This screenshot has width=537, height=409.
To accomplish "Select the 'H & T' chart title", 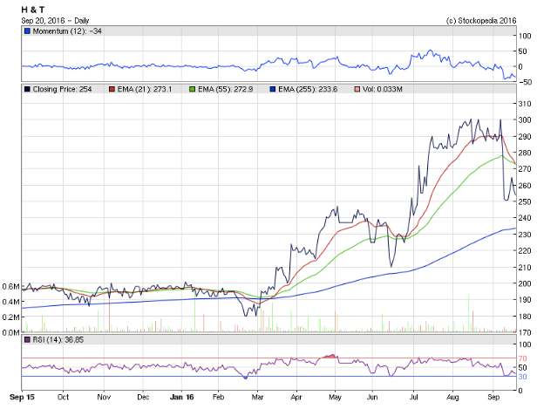I will click(33, 10).
